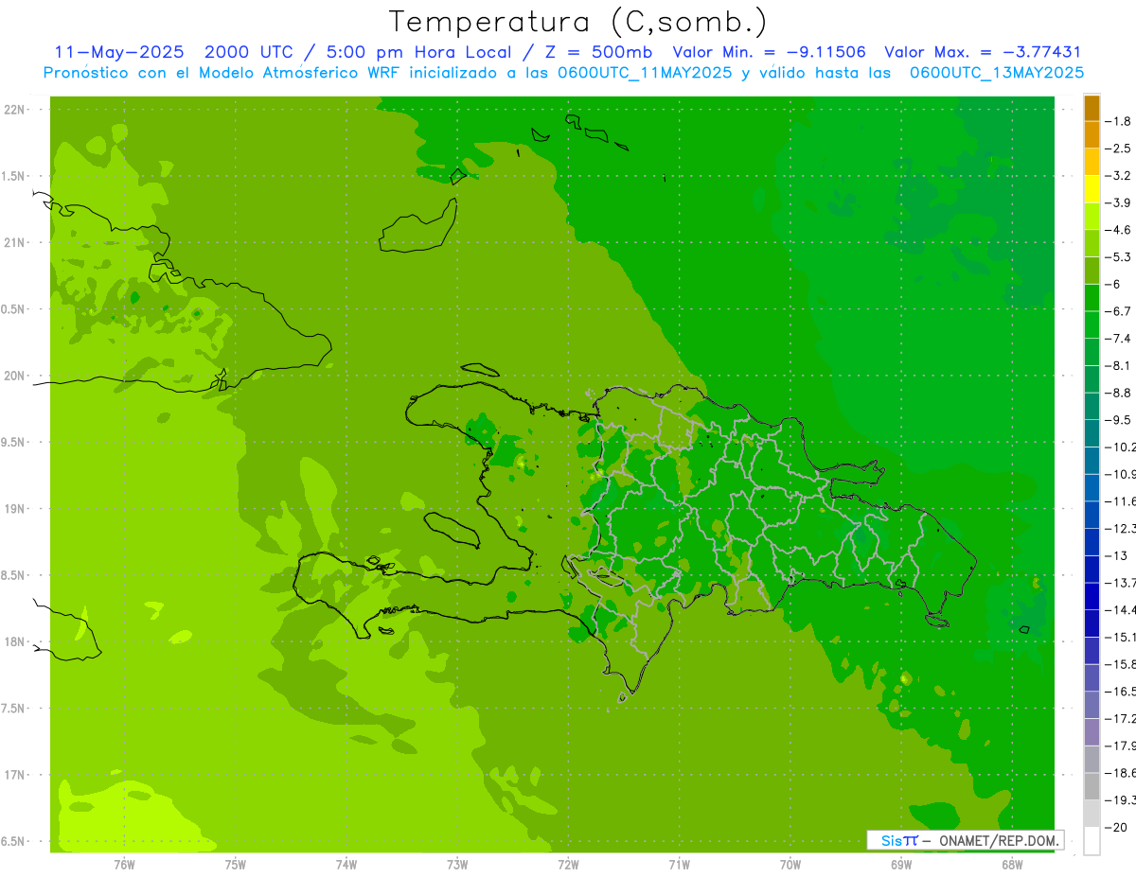The width and height of the screenshot is (1136, 877).
Task: Select the yellow swatch between -3.2 and -3.9
Action: pos(1092,189)
